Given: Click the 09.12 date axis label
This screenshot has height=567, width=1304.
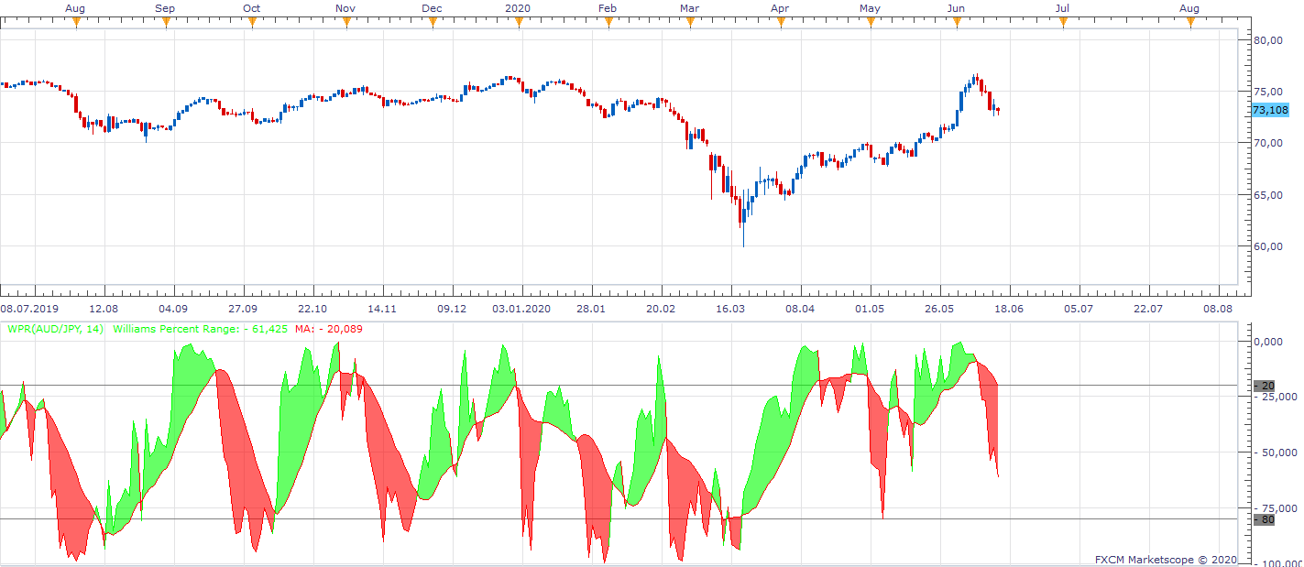Looking at the screenshot, I should pyautogui.click(x=452, y=309).
